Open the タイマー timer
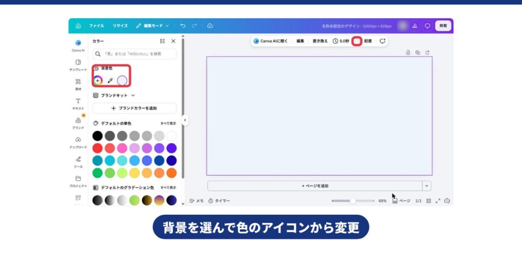The width and height of the screenshot is (522, 259). click(219, 201)
